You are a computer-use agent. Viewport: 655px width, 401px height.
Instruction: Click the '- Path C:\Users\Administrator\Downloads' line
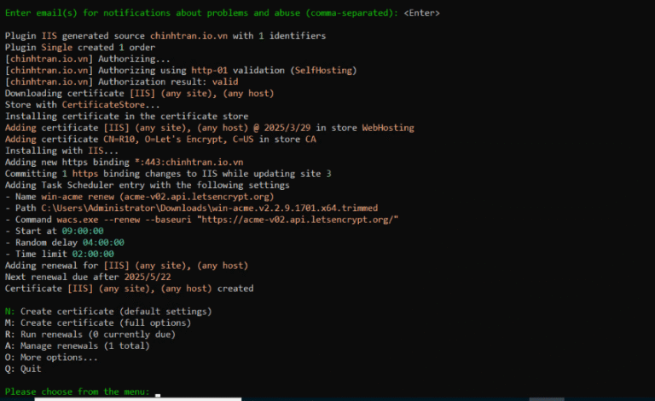pyautogui.click(x=191, y=208)
